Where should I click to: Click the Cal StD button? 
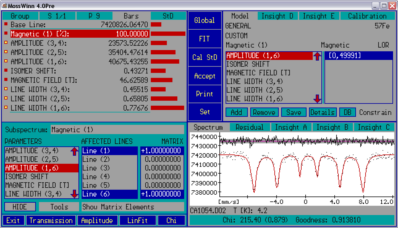[205, 57]
